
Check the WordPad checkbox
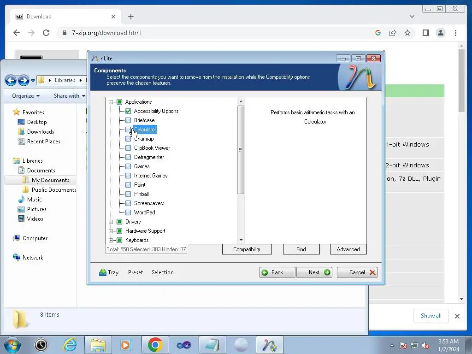[128, 212]
